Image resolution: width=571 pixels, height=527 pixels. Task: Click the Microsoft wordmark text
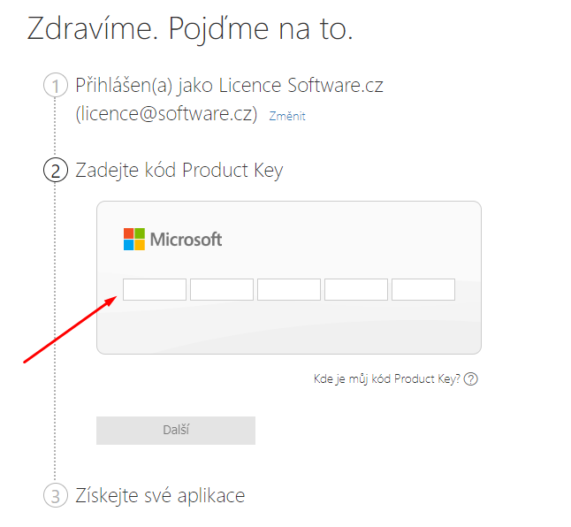[186, 240]
